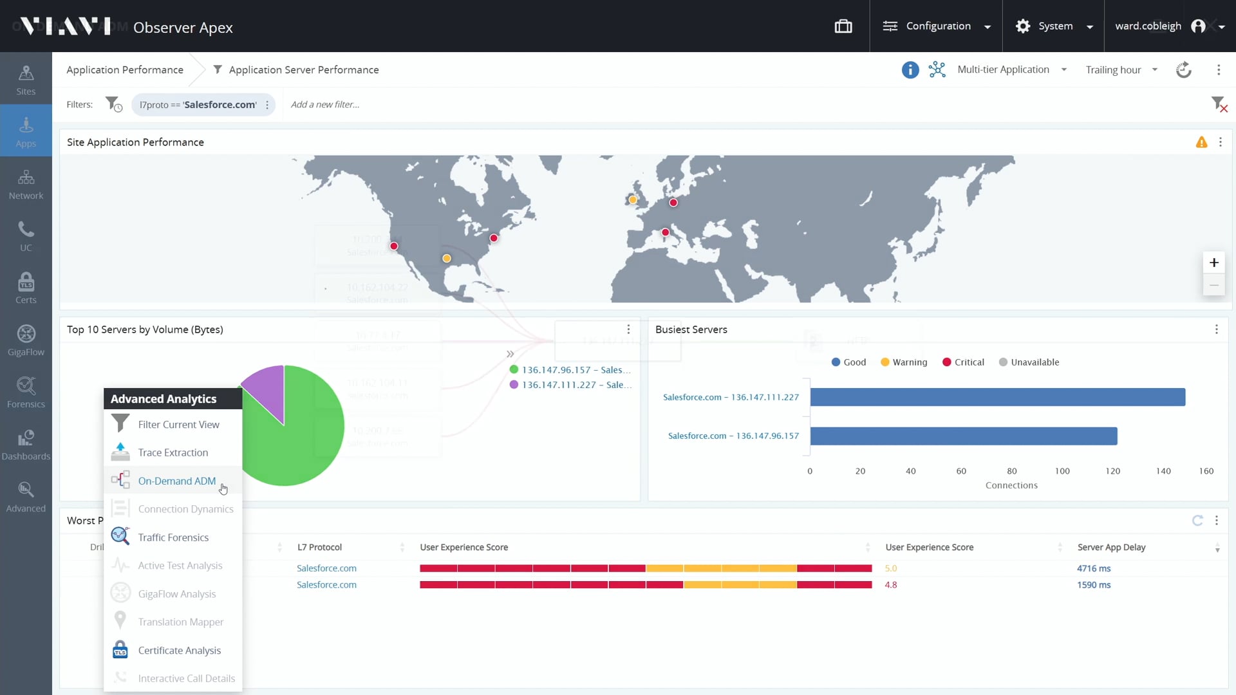Screen dimensions: 1236x695
Task: Toggle the Good legend series
Action: [x=848, y=362]
